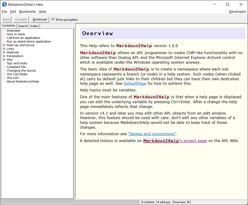Select the Changing the layout topic
Image resolution: width=248 pixels, height=205 pixels.
[x=21, y=71]
